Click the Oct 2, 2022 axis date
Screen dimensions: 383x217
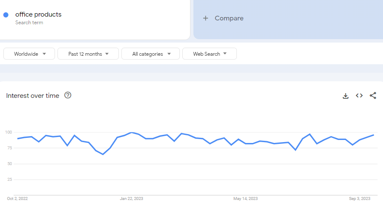pyautogui.click(x=17, y=199)
